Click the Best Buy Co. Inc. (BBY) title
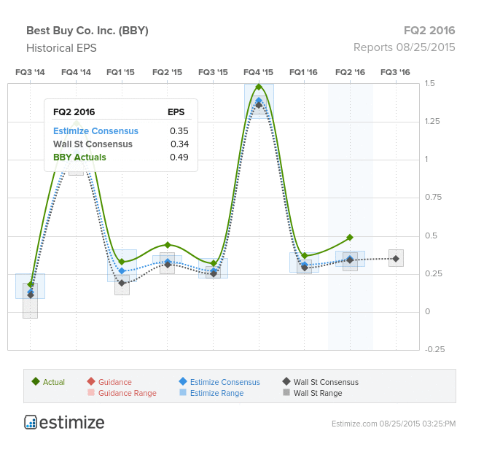492x452 pixels. 87,31
